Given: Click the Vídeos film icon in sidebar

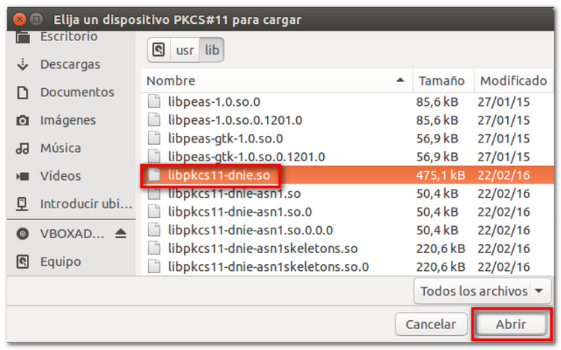Looking at the screenshot, I should click(22, 176).
